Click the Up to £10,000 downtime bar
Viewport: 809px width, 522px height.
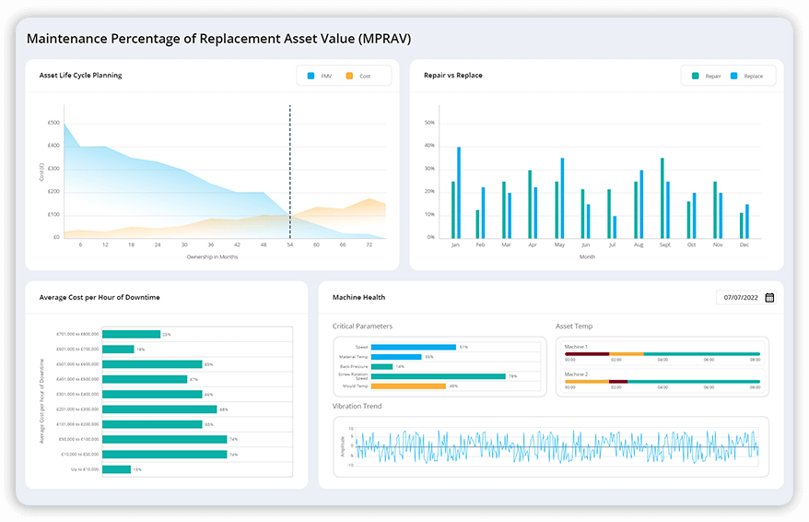click(x=116, y=469)
